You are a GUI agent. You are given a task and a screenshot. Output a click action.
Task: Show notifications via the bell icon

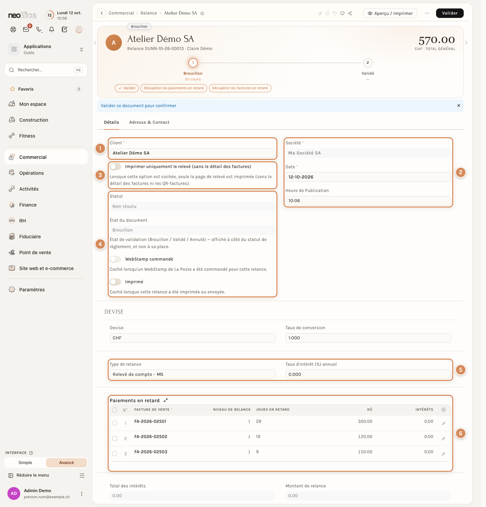(x=52, y=29)
